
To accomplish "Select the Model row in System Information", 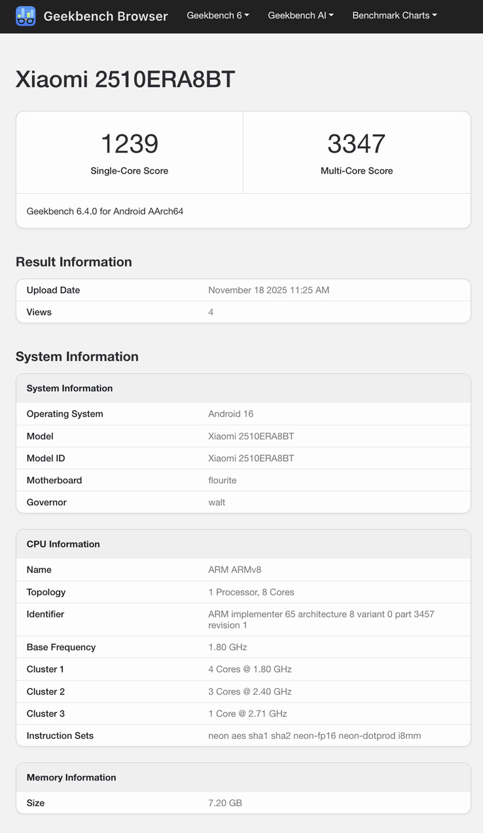I will [x=242, y=435].
